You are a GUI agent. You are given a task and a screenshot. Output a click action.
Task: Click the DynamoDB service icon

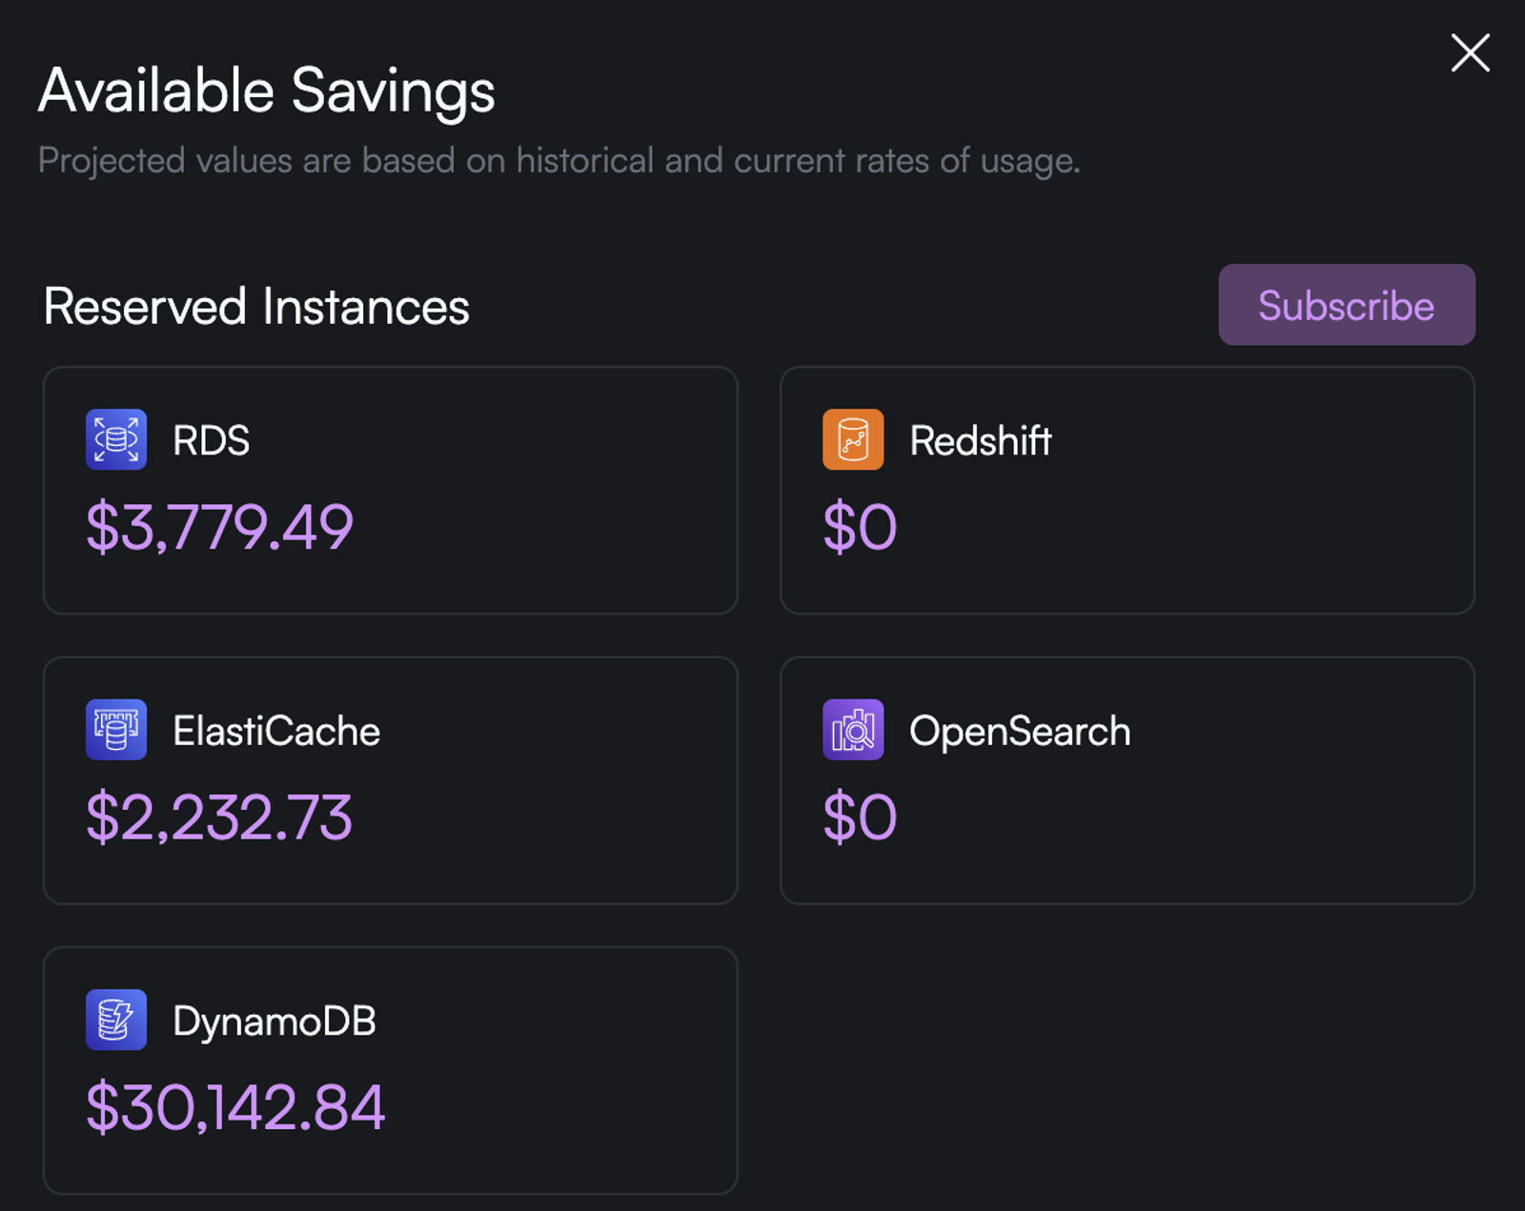click(116, 1019)
